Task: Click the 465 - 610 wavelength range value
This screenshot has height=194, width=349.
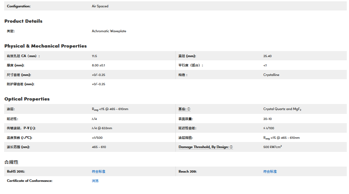Action: (x=99, y=147)
